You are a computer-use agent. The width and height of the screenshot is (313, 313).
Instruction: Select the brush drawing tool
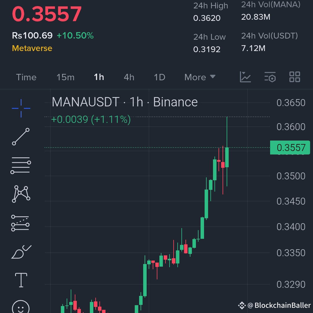[21, 252]
